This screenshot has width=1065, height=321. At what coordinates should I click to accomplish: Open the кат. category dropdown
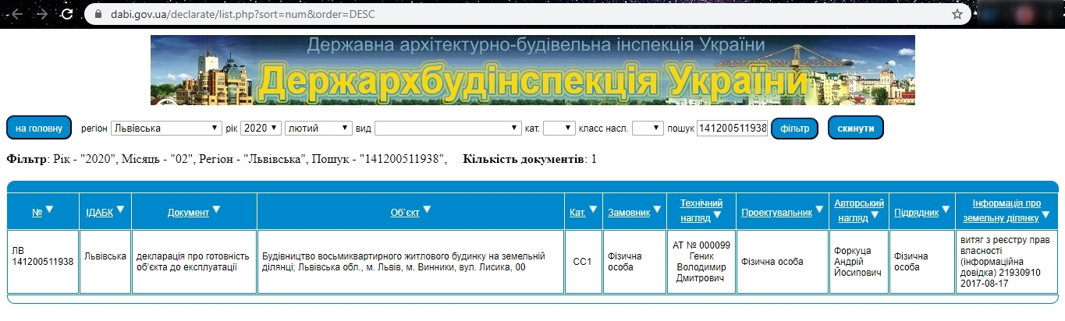point(559,128)
